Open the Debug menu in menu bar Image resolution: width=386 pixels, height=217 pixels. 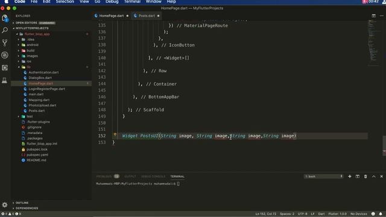coord(112,2)
